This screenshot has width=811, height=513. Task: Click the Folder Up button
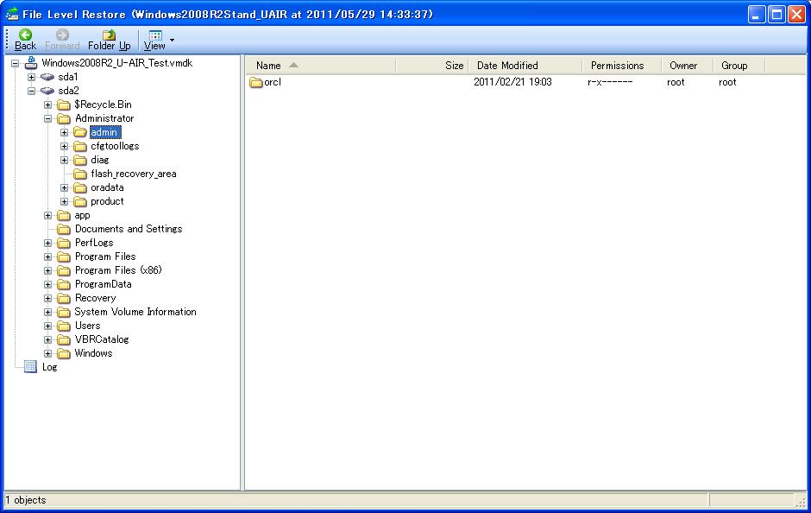[x=109, y=40]
